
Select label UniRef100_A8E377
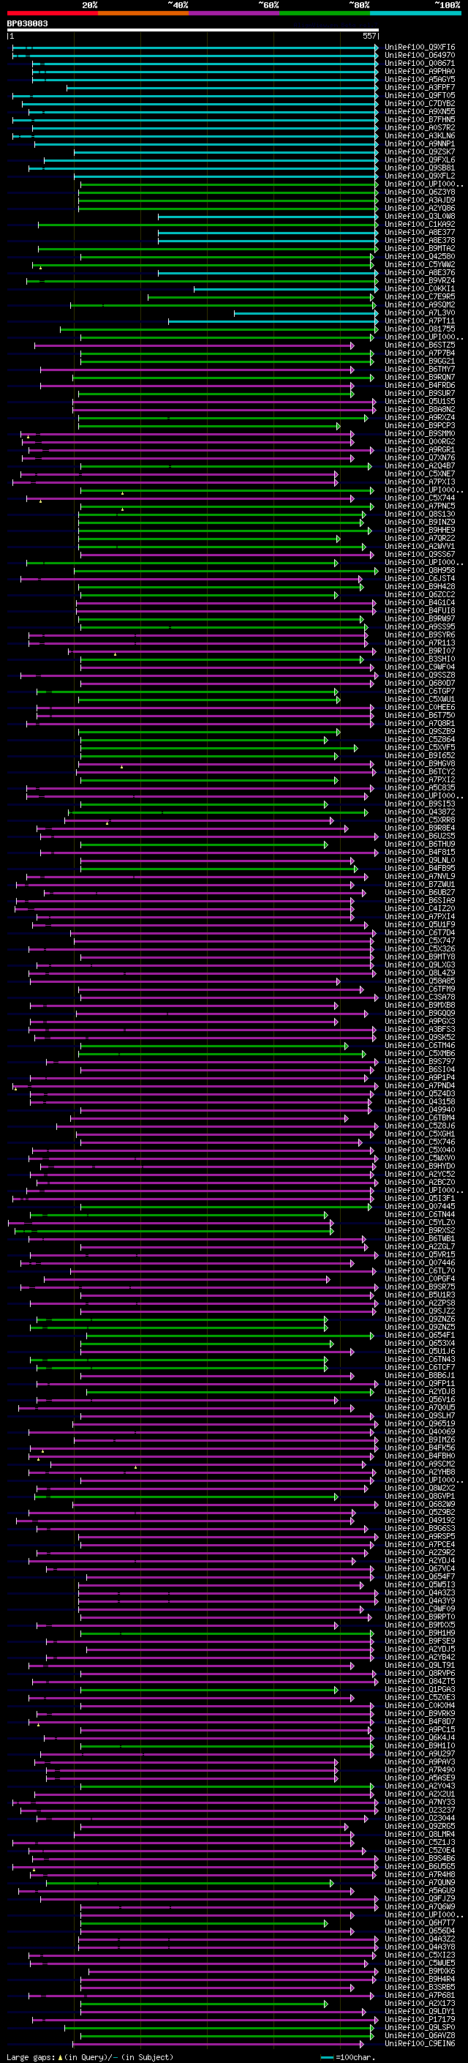[x=420, y=232]
